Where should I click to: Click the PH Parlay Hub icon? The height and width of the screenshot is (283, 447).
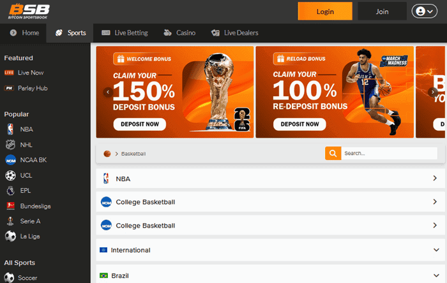pyautogui.click(x=9, y=88)
